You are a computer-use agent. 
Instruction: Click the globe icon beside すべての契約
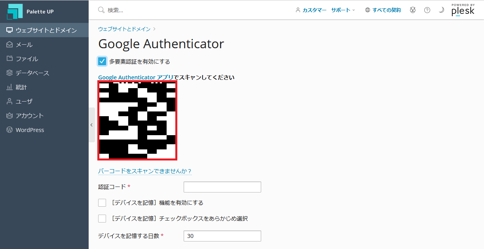point(368,10)
